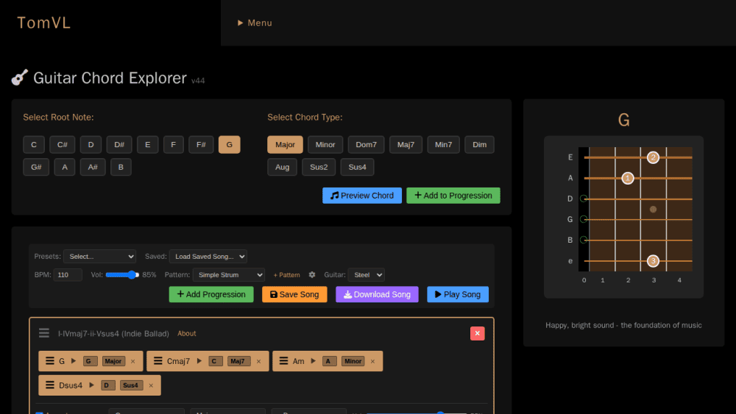This screenshot has width=736, height=414.
Task: Choose the Major chord type
Action: tap(285, 144)
